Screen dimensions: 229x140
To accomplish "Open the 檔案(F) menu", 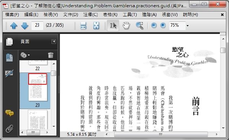I will click(12, 14).
